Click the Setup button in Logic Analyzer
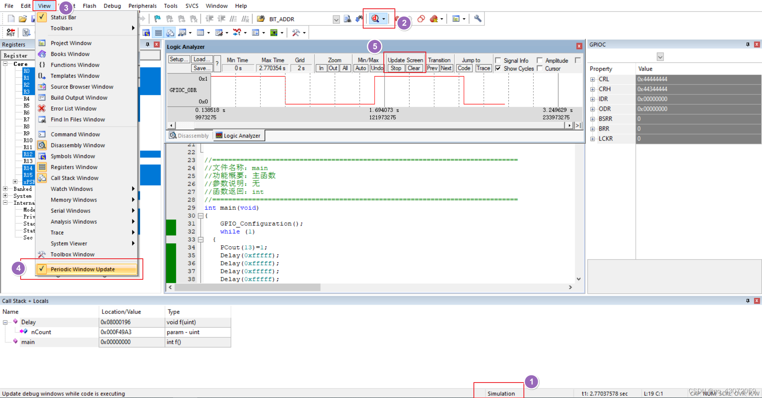 point(179,59)
